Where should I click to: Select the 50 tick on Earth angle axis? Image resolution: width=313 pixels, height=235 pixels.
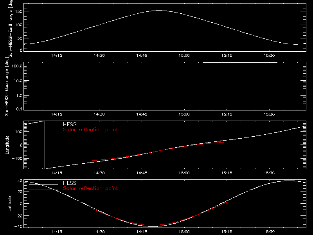coord(20,38)
